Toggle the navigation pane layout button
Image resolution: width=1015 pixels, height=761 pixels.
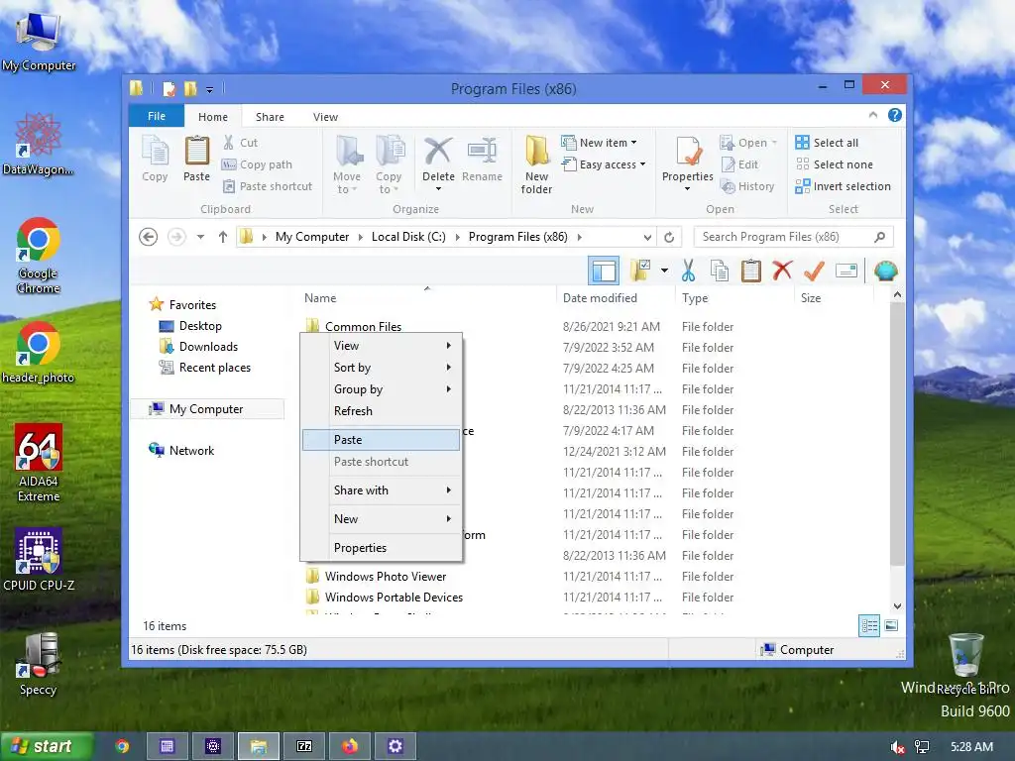tap(604, 271)
